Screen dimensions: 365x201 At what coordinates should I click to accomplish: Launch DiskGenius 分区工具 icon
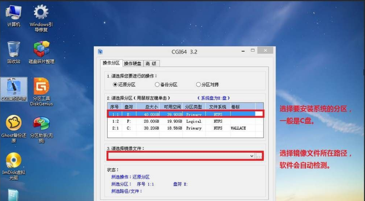pos(41,88)
